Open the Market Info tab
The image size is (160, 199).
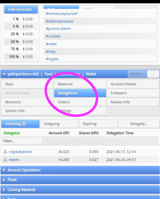(x=133, y=102)
